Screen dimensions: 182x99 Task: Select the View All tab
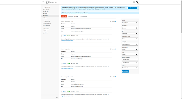(64, 16)
